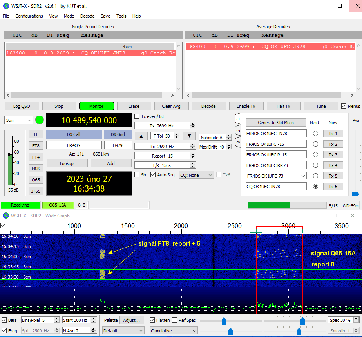Image resolution: width=362 pixels, height=337 pixels.
Task: Click the H hound mode button
Action: 36,134
